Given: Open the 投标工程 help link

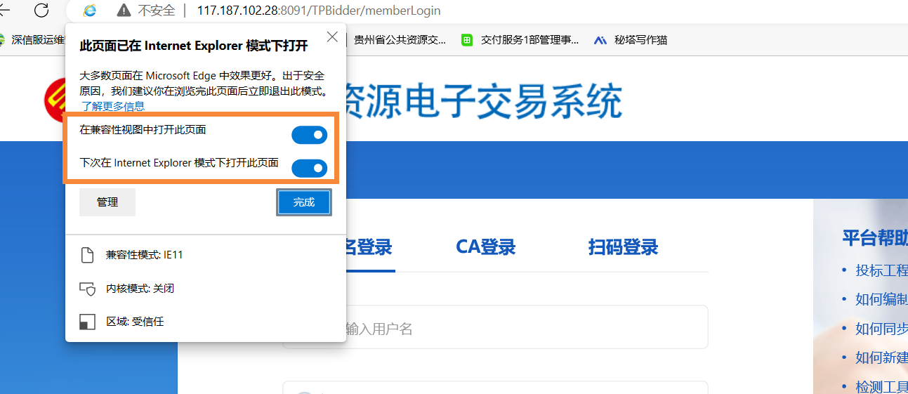Looking at the screenshot, I should pos(881,270).
